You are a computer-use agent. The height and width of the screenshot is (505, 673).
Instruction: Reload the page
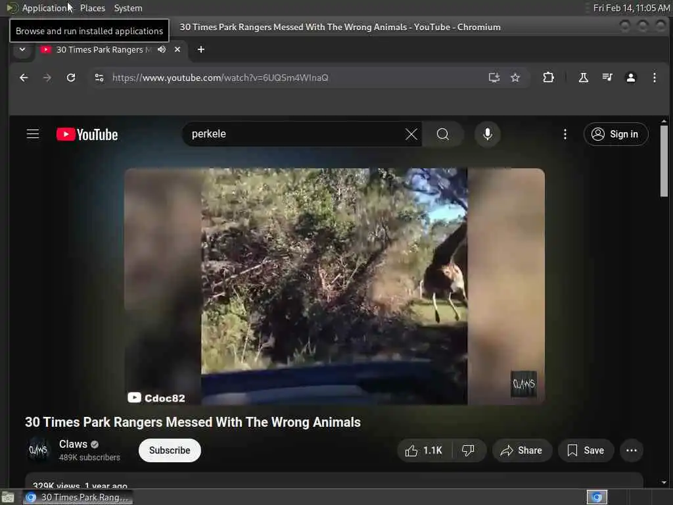pos(71,78)
